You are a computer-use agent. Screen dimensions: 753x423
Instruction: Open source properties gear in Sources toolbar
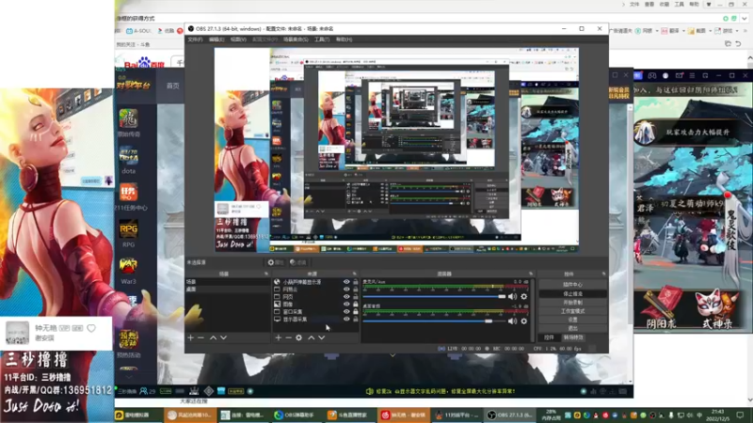[298, 337]
